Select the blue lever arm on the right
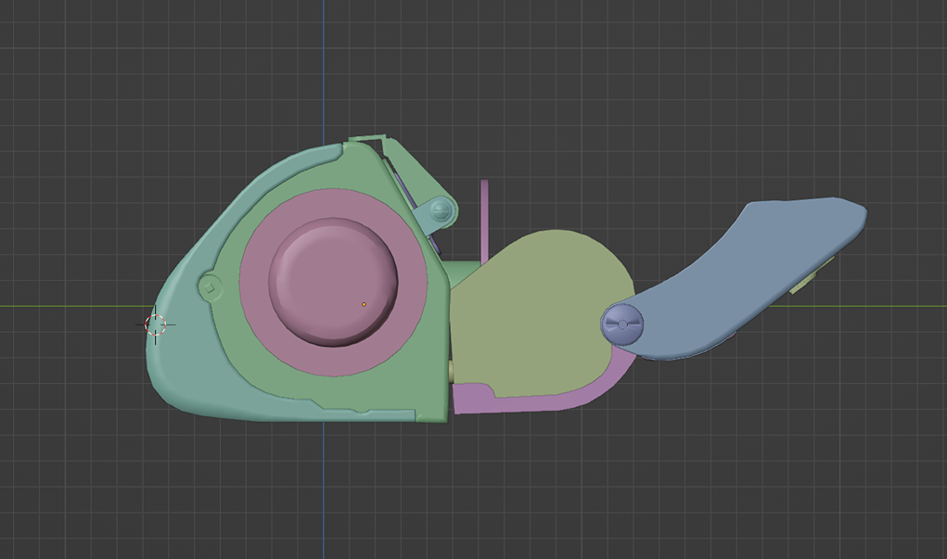 [742, 260]
